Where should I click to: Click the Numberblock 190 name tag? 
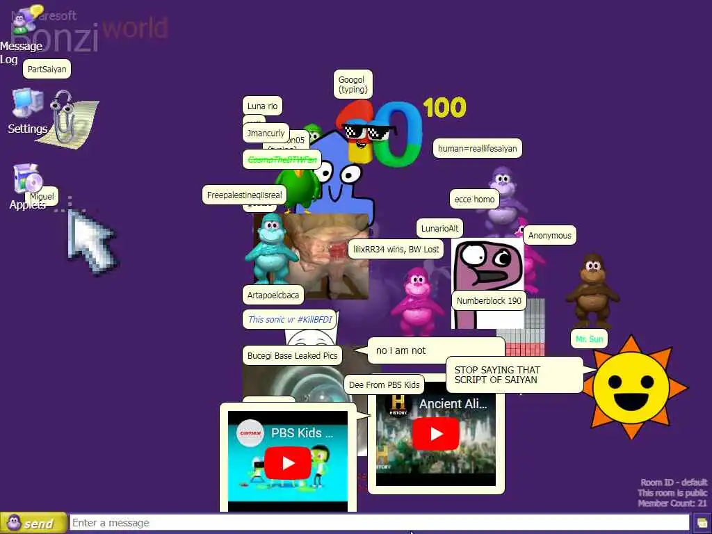(x=489, y=300)
